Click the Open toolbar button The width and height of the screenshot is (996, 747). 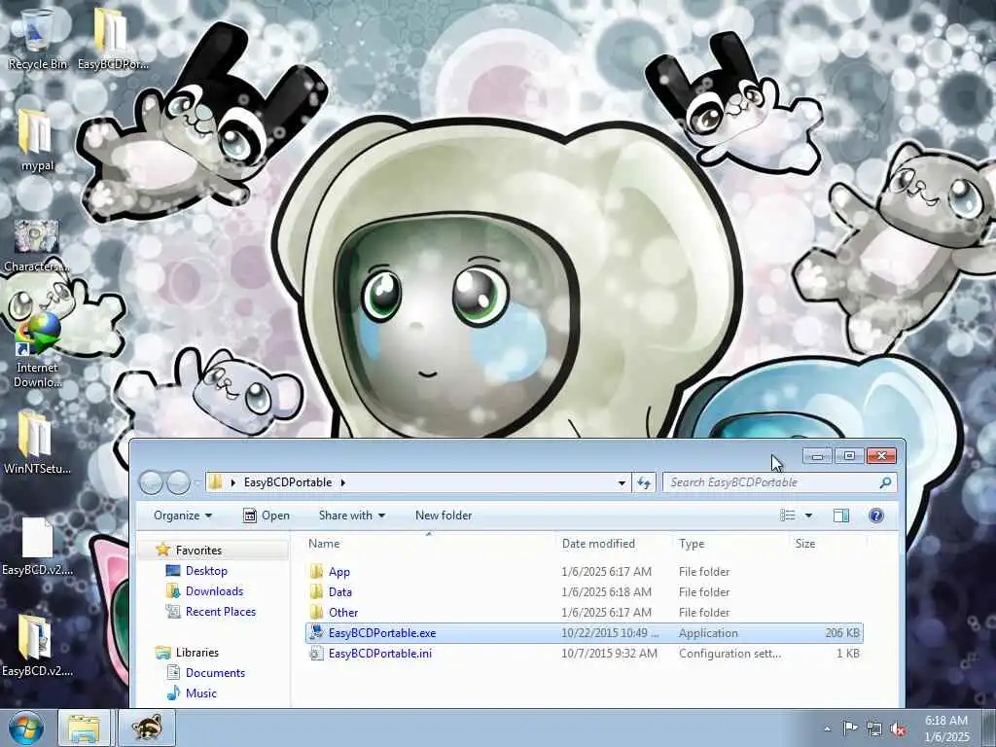(267, 516)
